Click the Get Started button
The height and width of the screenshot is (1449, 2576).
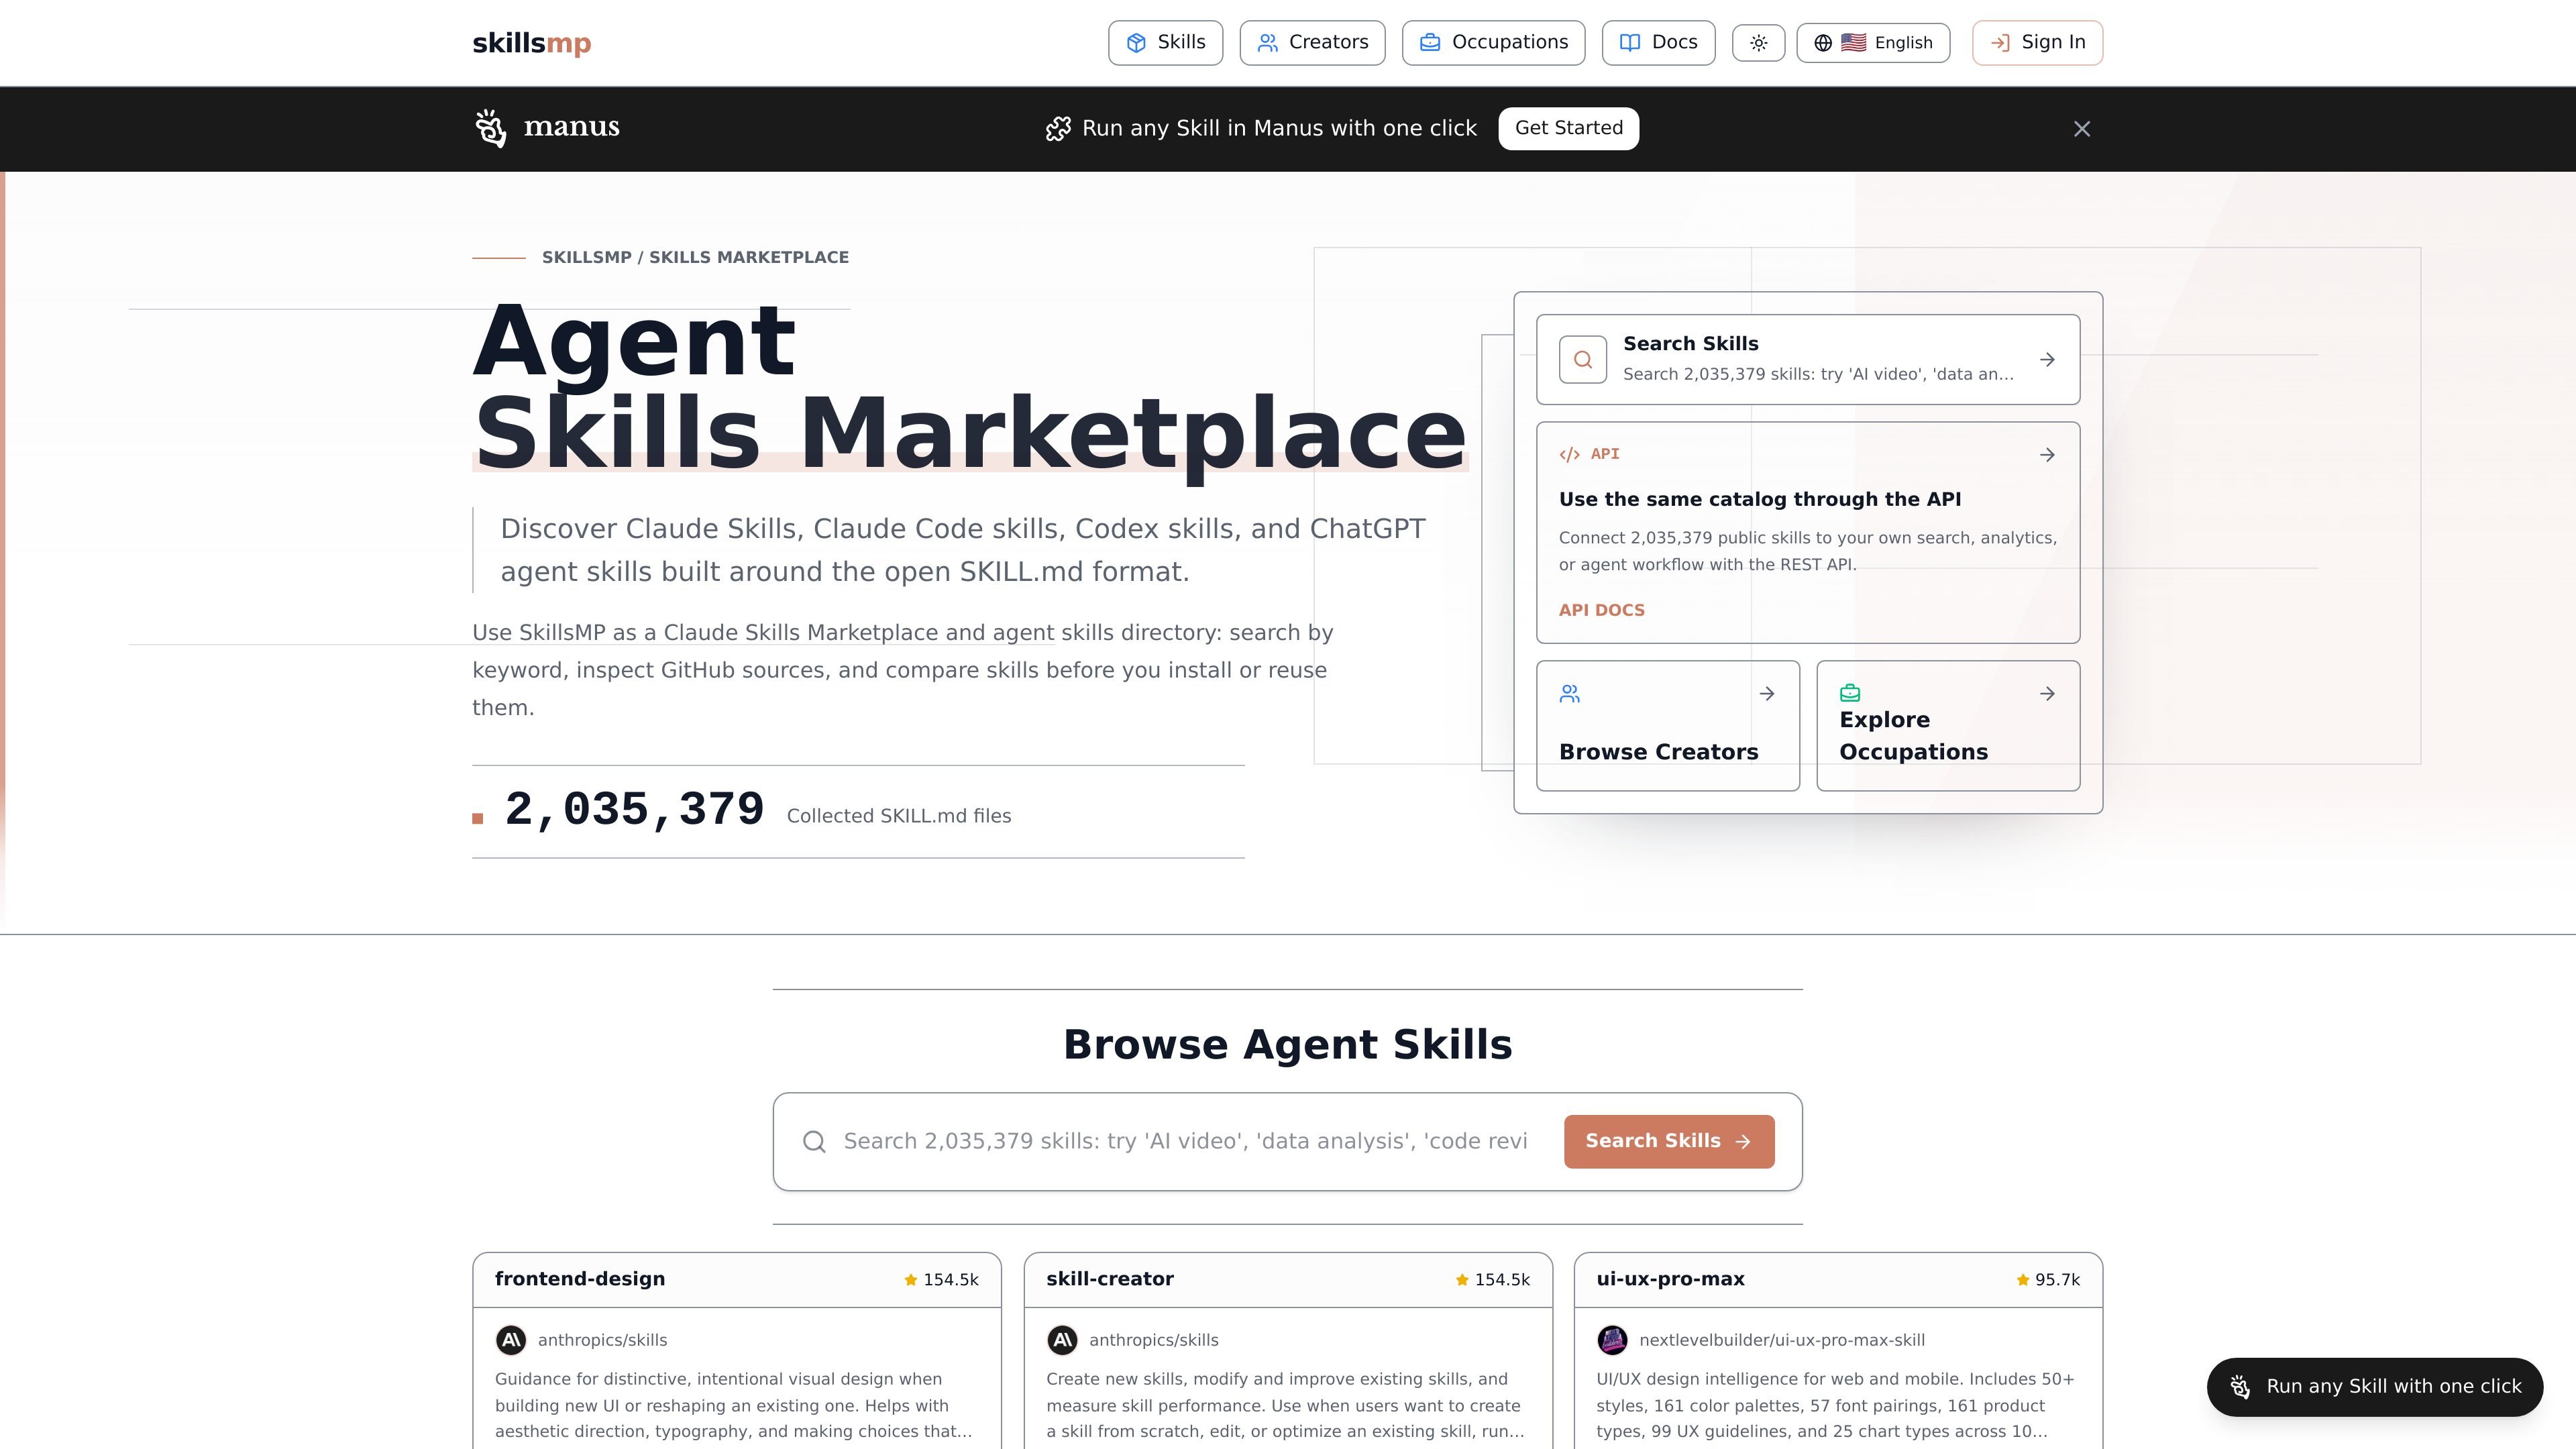coord(1568,128)
